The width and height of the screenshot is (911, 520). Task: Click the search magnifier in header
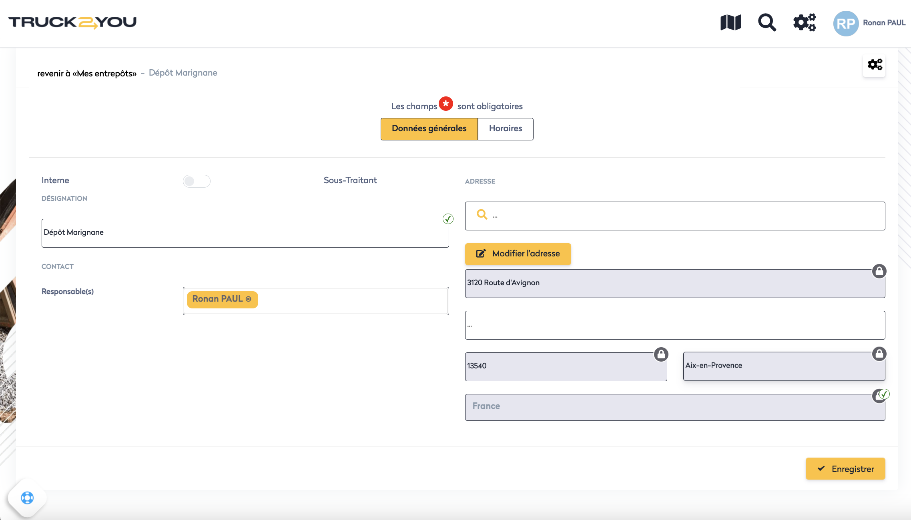(767, 22)
